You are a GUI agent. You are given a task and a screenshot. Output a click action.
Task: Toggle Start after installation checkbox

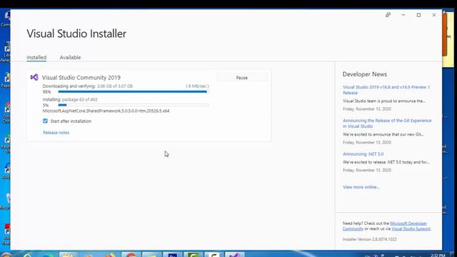point(45,121)
